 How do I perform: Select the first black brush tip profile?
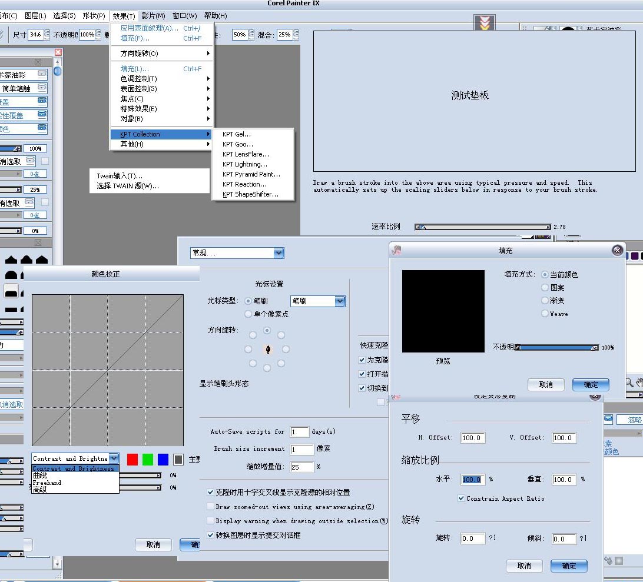[11, 260]
